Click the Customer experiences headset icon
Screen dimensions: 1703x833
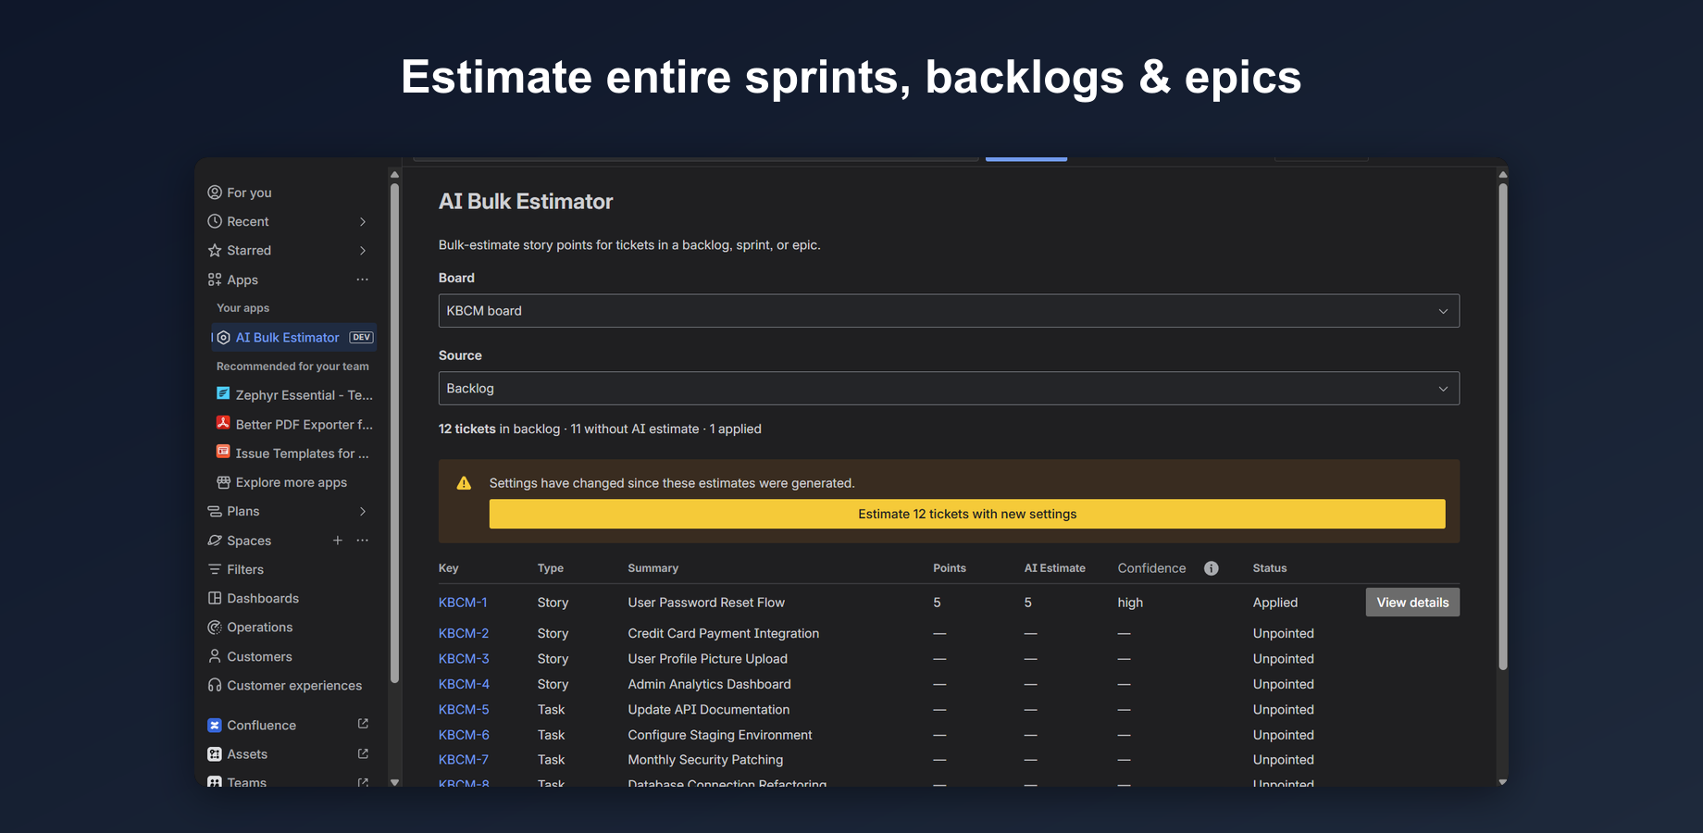pos(215,685)
